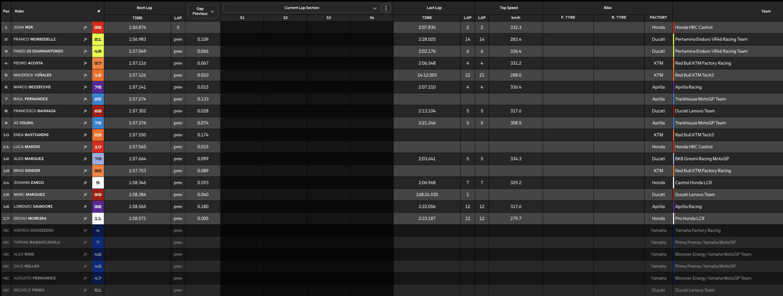Click the yellow number 21 badge
Image resolution: width=783 pixels, height=296 pixels.
[98, 39]
